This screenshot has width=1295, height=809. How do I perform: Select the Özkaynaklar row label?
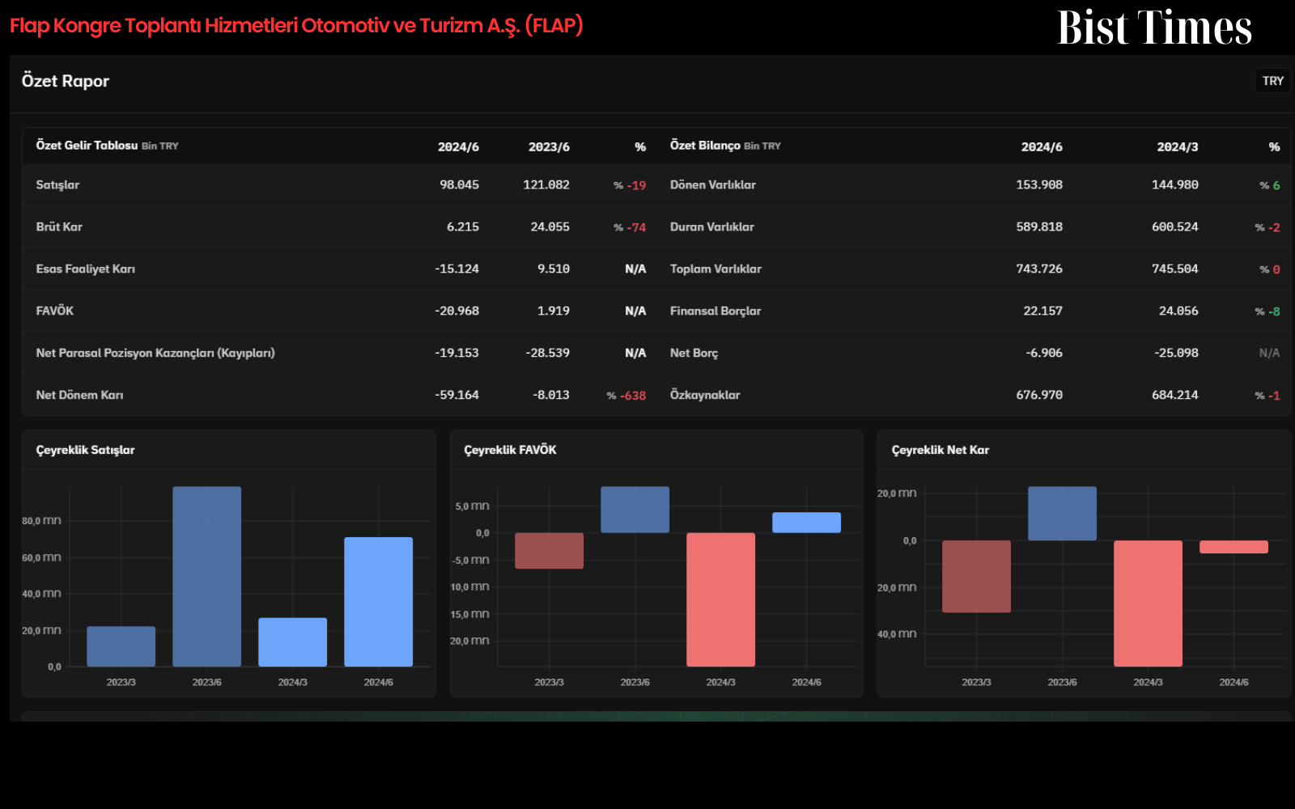[x=705, y=396]
